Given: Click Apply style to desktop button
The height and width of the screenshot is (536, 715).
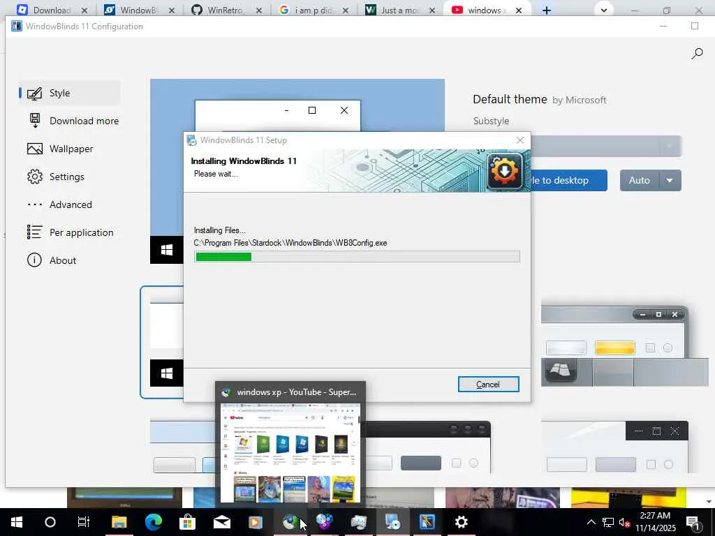Looking at the screenshot, I should point(569,181).
